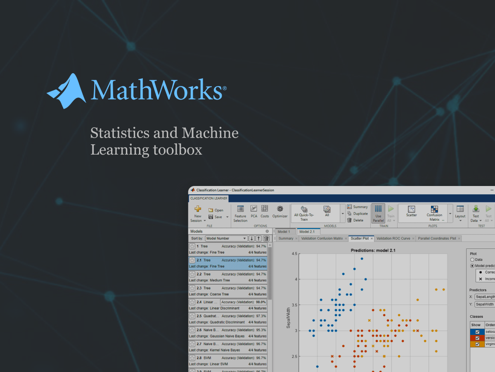Mark model 1 Tree as favorite
Image resolution: width=495 pixels, height=372 pixels.
(x=192, y=246)
